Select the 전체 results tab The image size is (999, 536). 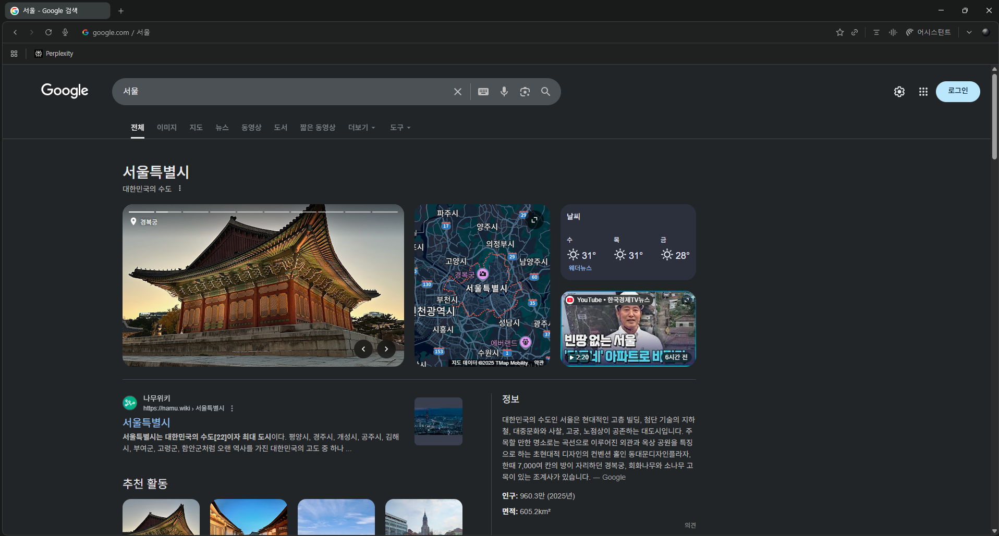tap(138, 128)
